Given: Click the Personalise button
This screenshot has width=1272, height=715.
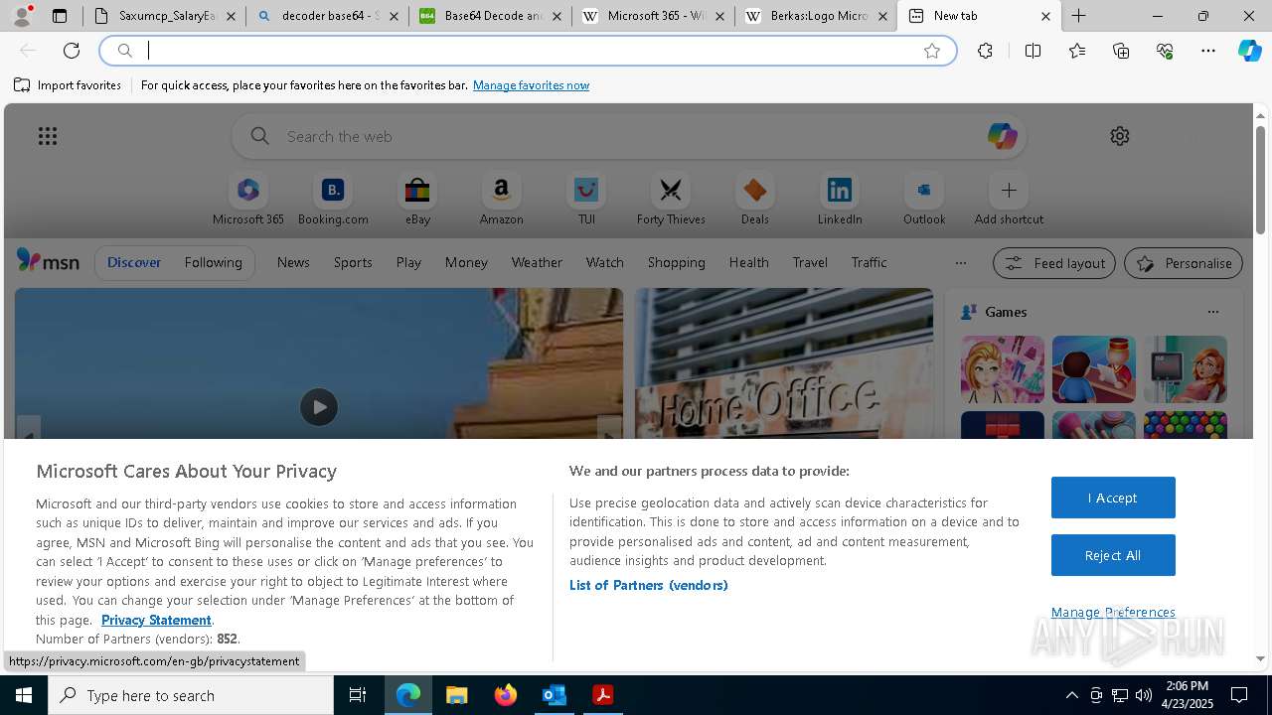Looking at the screenshot, I should (x=1184, y=263).
